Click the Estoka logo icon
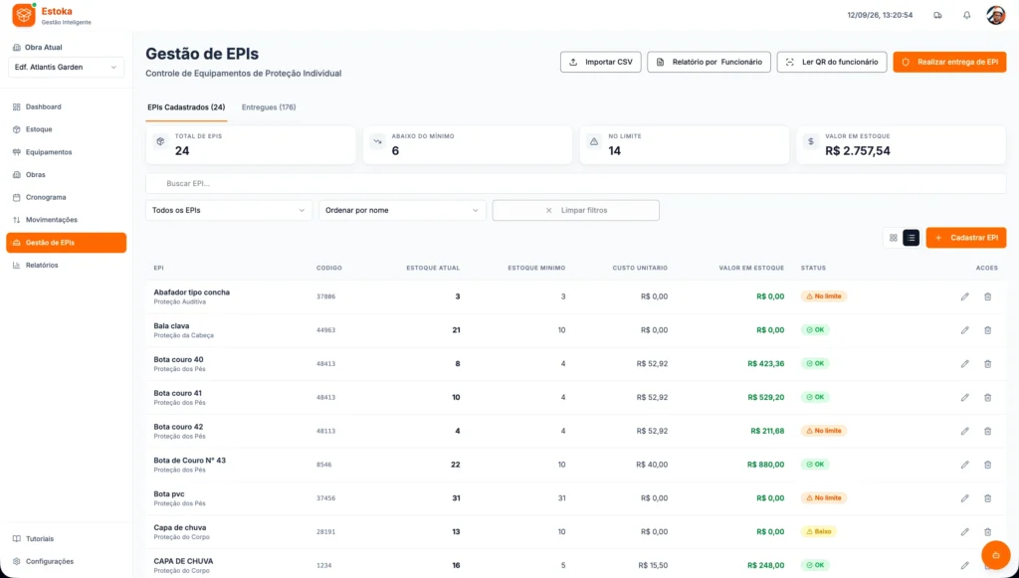1019x578 pixels. pyautogui.click(x=24, y=15)
